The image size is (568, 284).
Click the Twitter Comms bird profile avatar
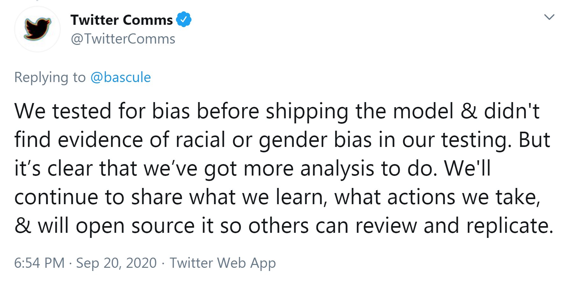(x=37, y=29)
